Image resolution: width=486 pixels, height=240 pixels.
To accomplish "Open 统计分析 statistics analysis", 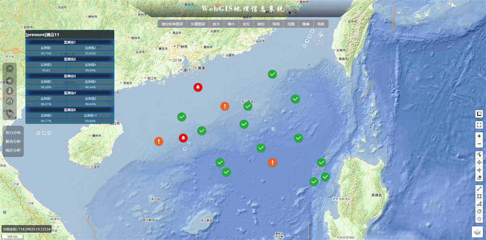I will point(13,150).
